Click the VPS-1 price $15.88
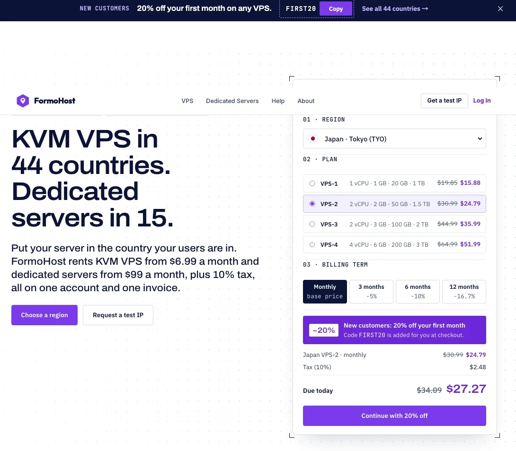This screenshot has width=516, height=451. [470, 183]
